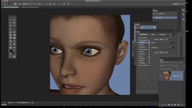Toggle the Brush panel from options bar
This screenshot has height=108, width=192.
(16, 4)
